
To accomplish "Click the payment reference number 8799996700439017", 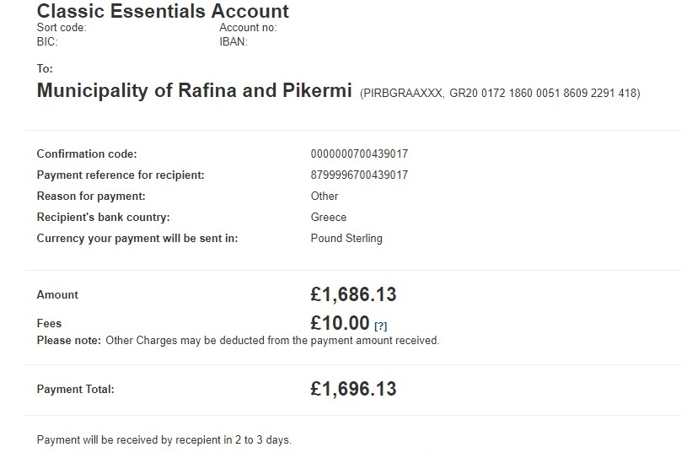I will 359,175.
